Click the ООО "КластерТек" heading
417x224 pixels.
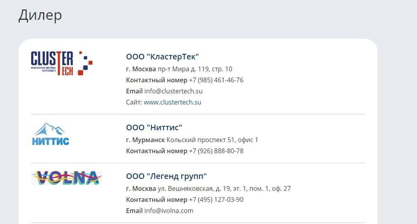click(x=162, y=57)
